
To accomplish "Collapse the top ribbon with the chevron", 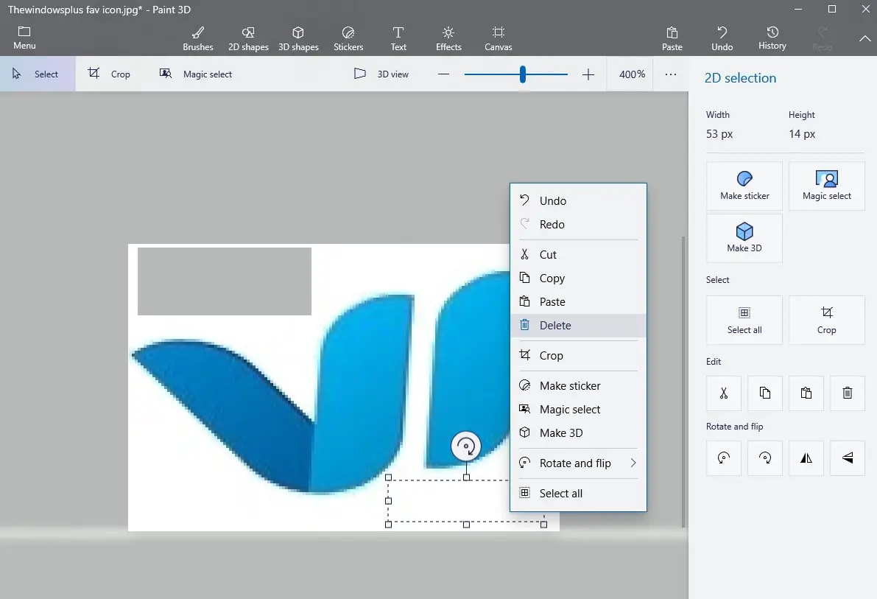I will pyautogui.click(x=864, y=38).
